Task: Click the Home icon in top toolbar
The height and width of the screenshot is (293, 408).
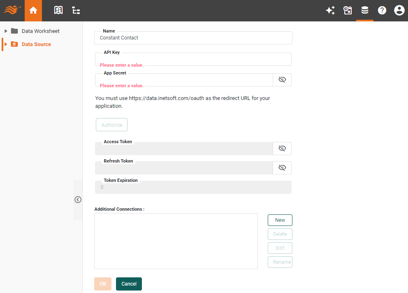Action: (x=33, y=10)
